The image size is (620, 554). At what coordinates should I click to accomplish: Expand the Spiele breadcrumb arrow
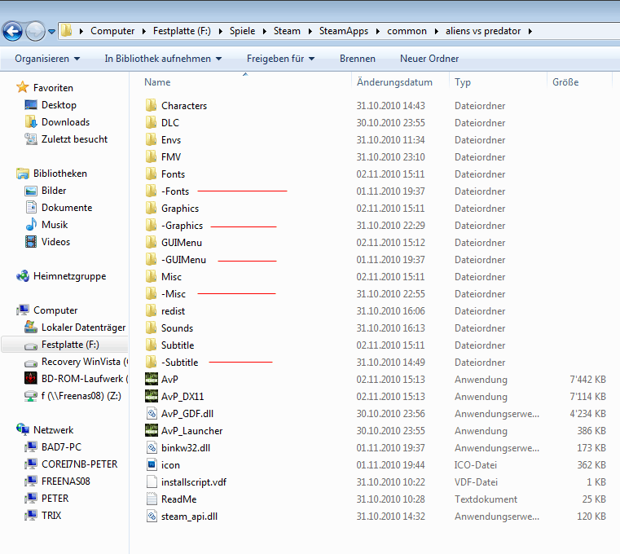[265, 31]
